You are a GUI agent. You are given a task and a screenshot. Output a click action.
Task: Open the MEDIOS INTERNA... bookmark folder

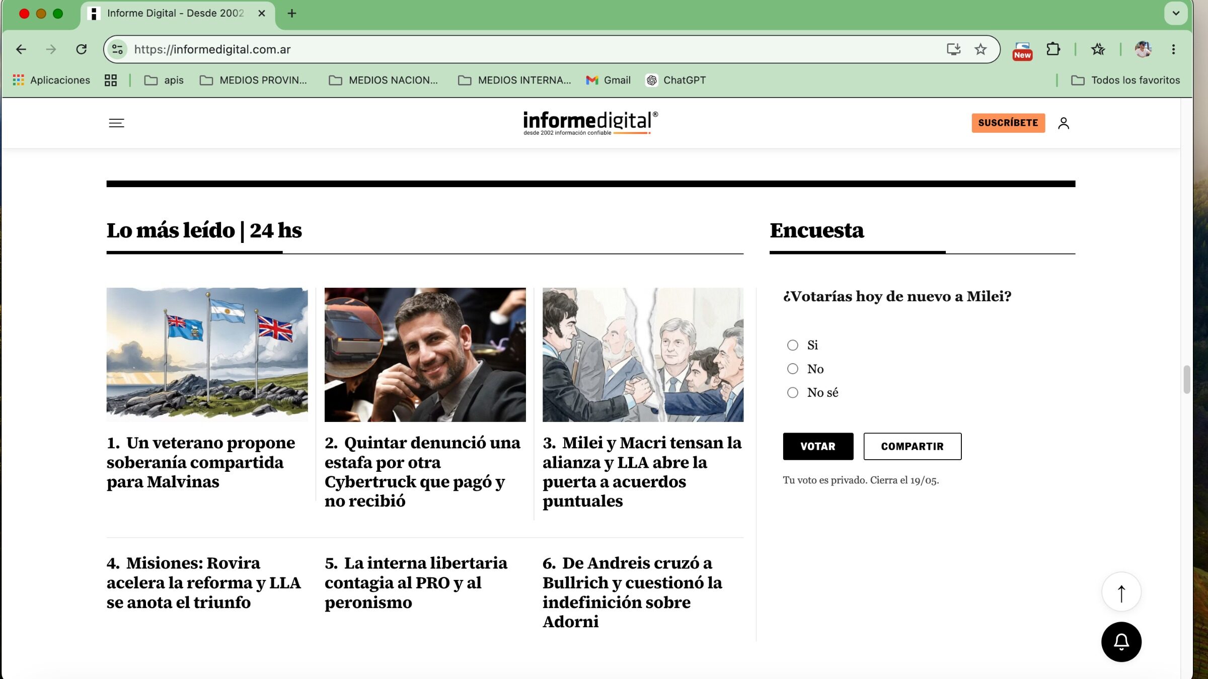(x=514, y=80)
